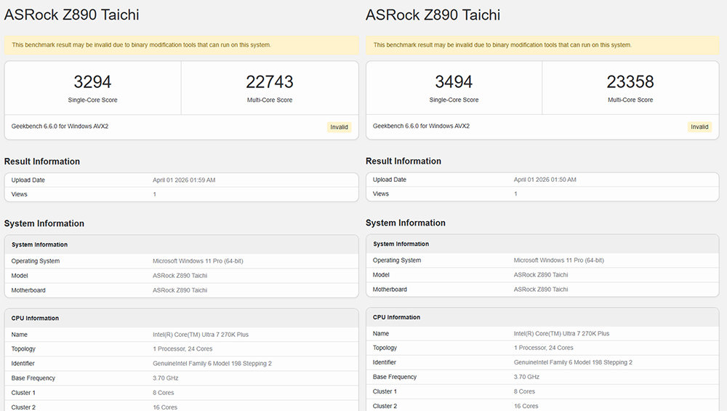The height and width of the screenshot is (411, 727).
Task: Click left Topology value 1 Processor, 24 Cores
Action: point(182,349)
